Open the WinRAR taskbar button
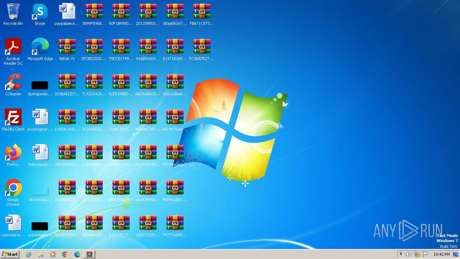Screen dimensions: 460x259 click(89, 254)
